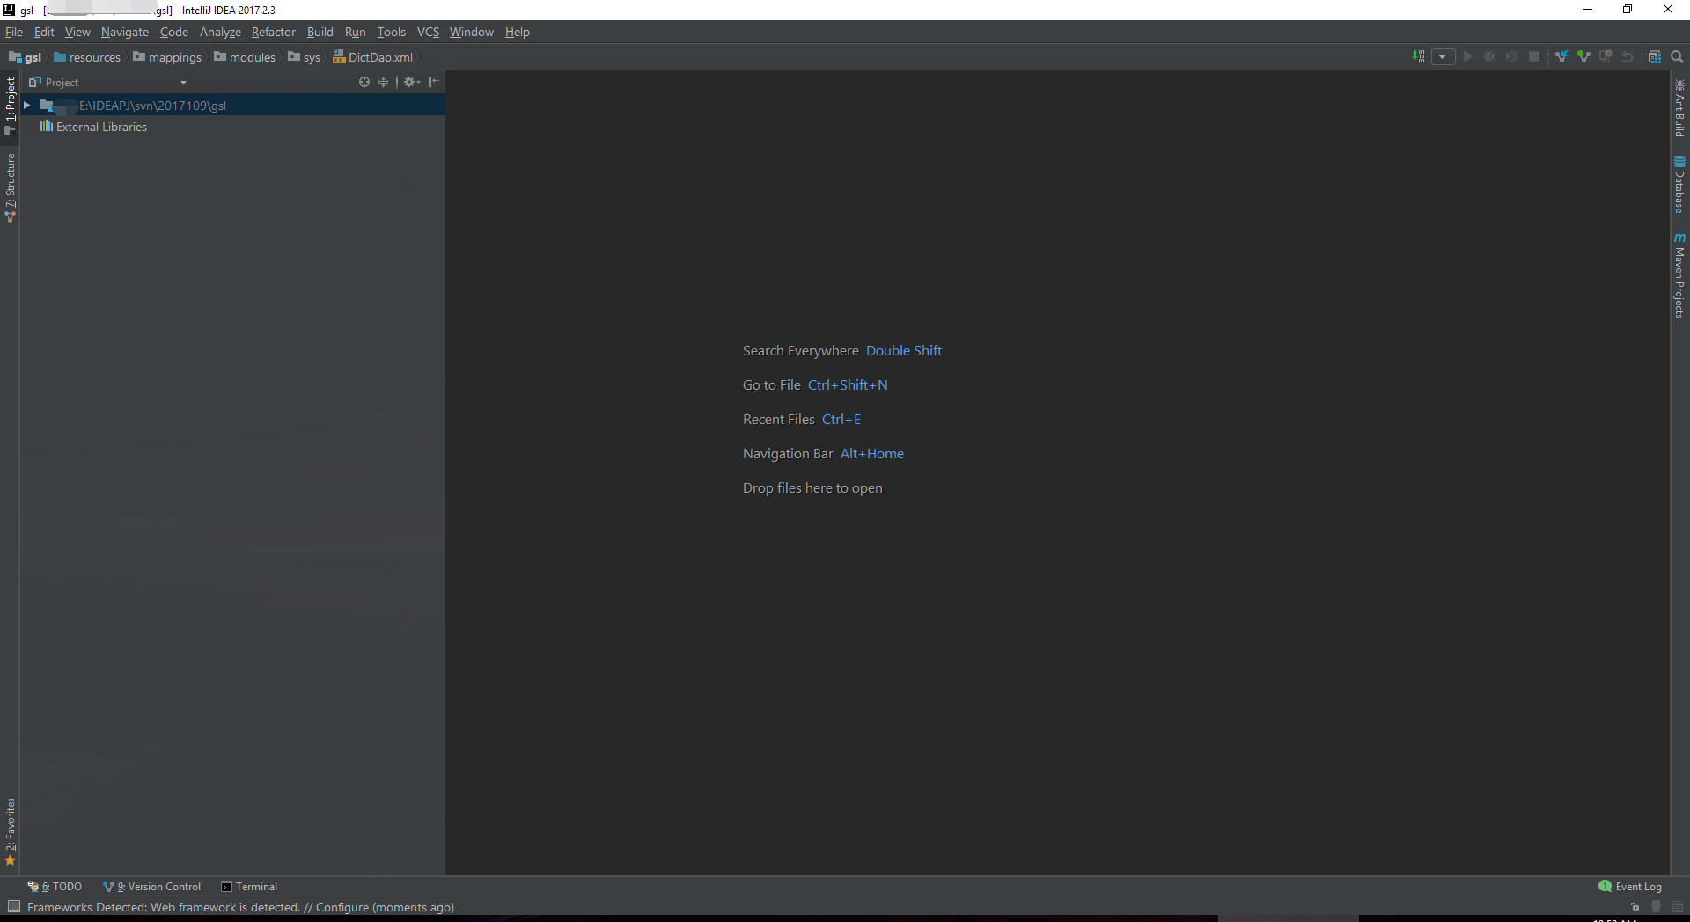Toggle the 1: Project tool window tab
The height and width of the screenshot is (922, 1690).
10,106
